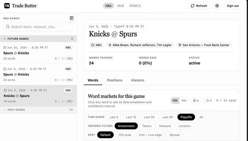This screenshot has width=248, height=141.
Task: Set time scope to All
Action: (x=201, y=117)
